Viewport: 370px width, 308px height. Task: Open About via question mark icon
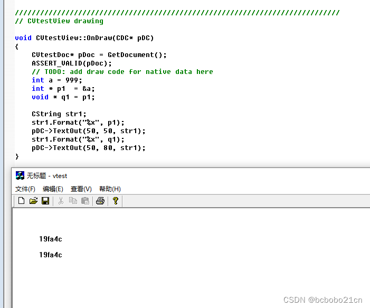point(116,201)
